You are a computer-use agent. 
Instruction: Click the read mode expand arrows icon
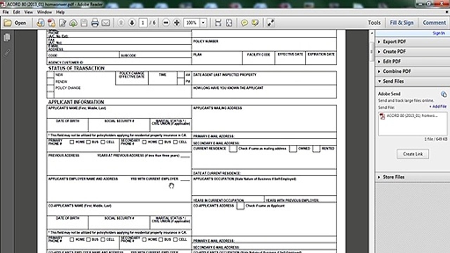[270, 23]
